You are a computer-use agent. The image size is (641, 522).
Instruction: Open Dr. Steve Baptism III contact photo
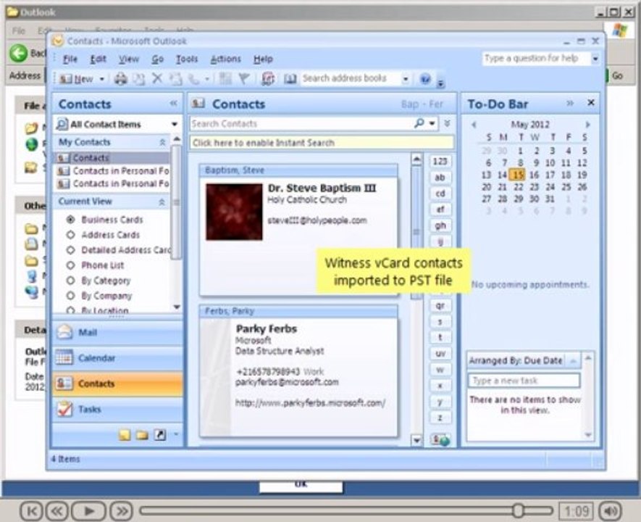(x=234, y=212)
